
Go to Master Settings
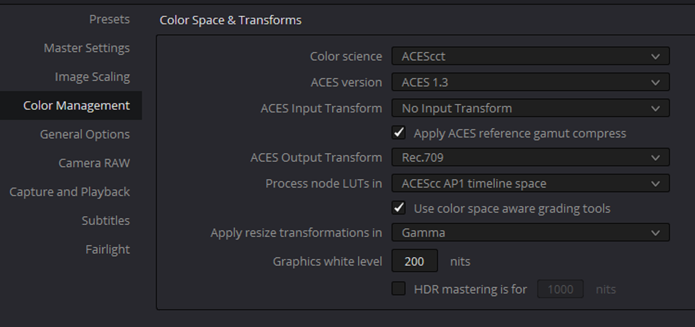click(87, 48)
